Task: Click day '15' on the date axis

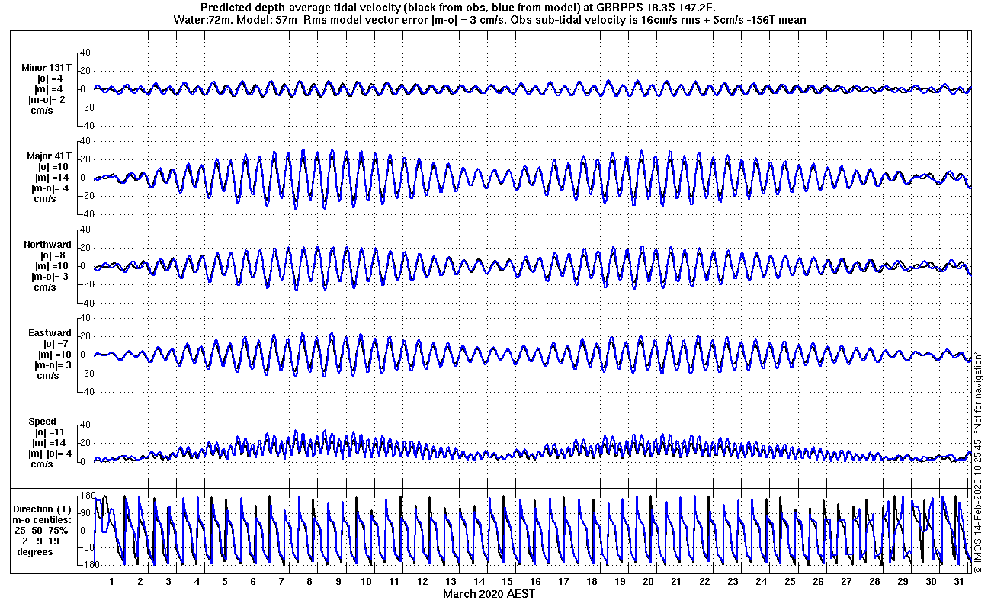Action: pos(507,582)
